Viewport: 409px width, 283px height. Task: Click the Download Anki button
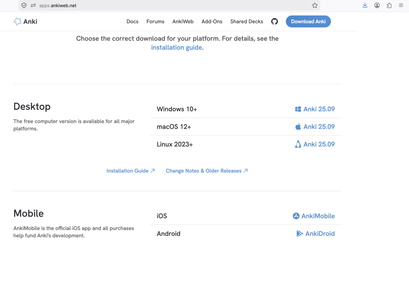308,21
